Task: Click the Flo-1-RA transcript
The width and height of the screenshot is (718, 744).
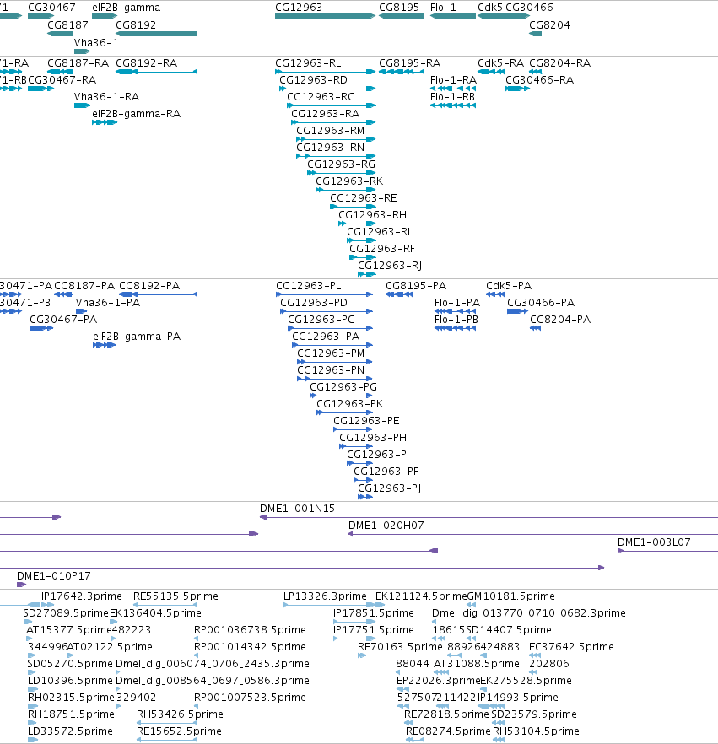Action: 453,89
